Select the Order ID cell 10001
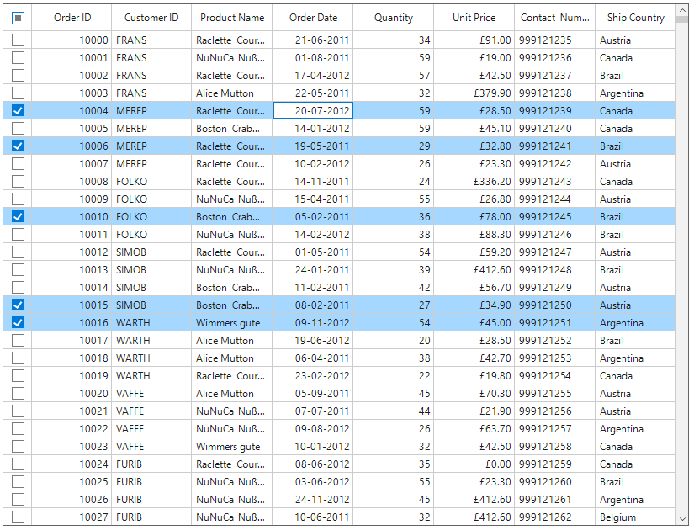694x530 pixels. coord(72,58)
